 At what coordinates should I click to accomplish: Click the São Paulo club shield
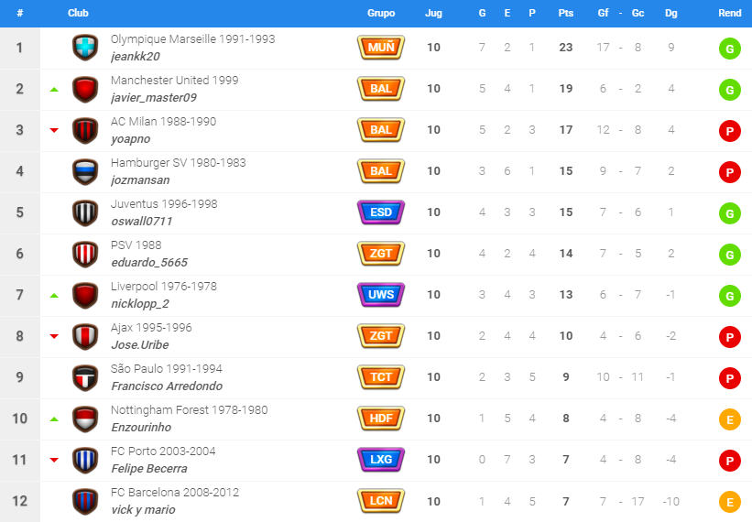(x=85, y=377)
